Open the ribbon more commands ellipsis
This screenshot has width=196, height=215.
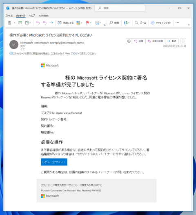pos(177,23)
